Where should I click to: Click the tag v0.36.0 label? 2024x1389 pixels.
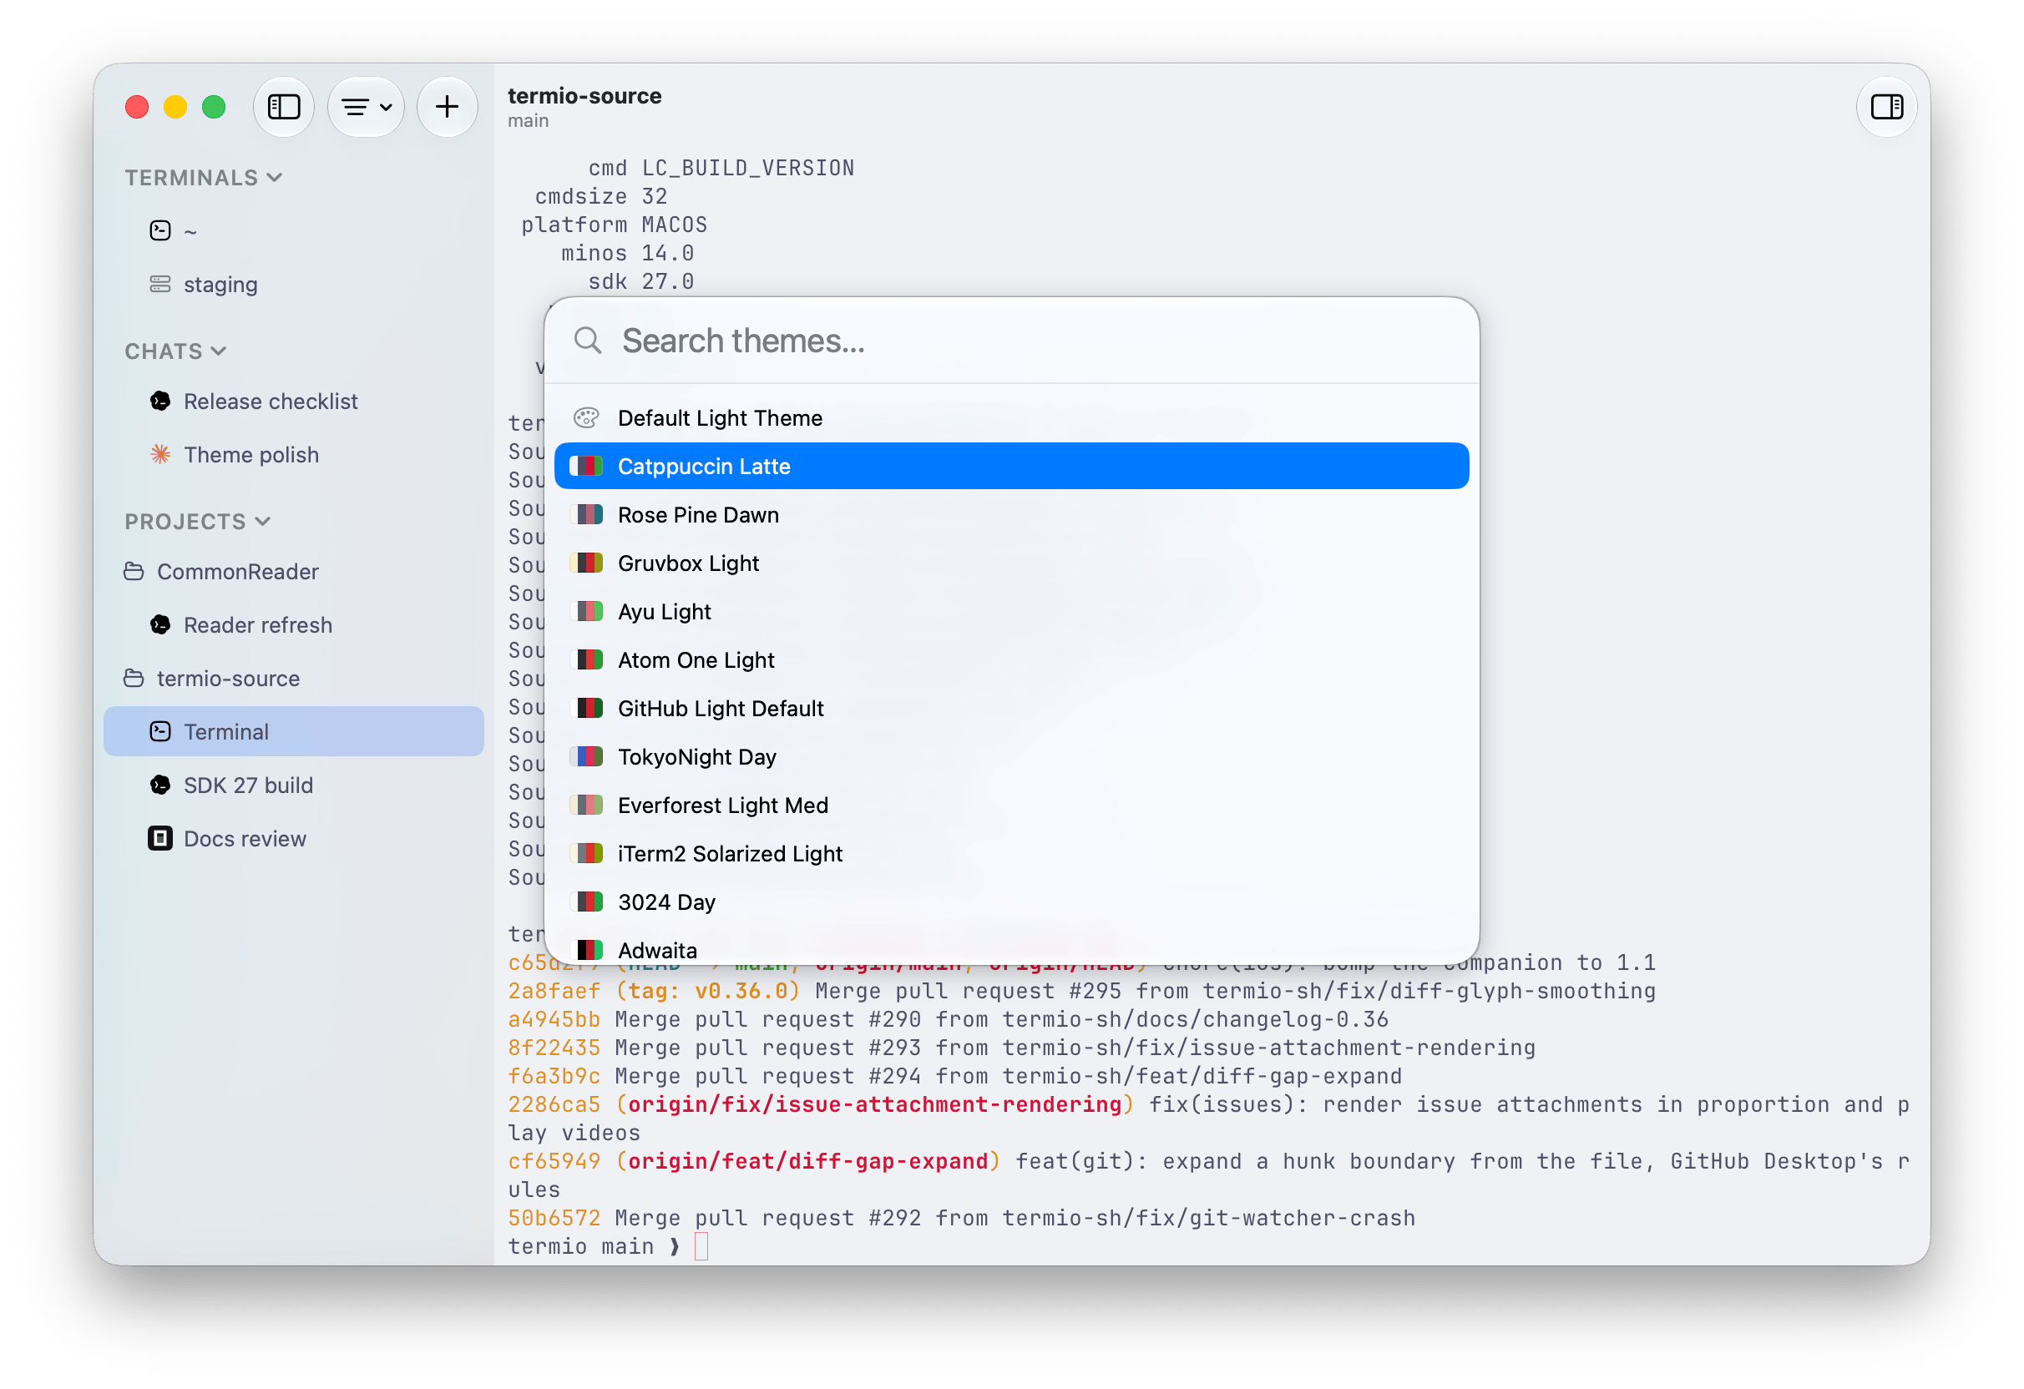click(x=707, y=990)
